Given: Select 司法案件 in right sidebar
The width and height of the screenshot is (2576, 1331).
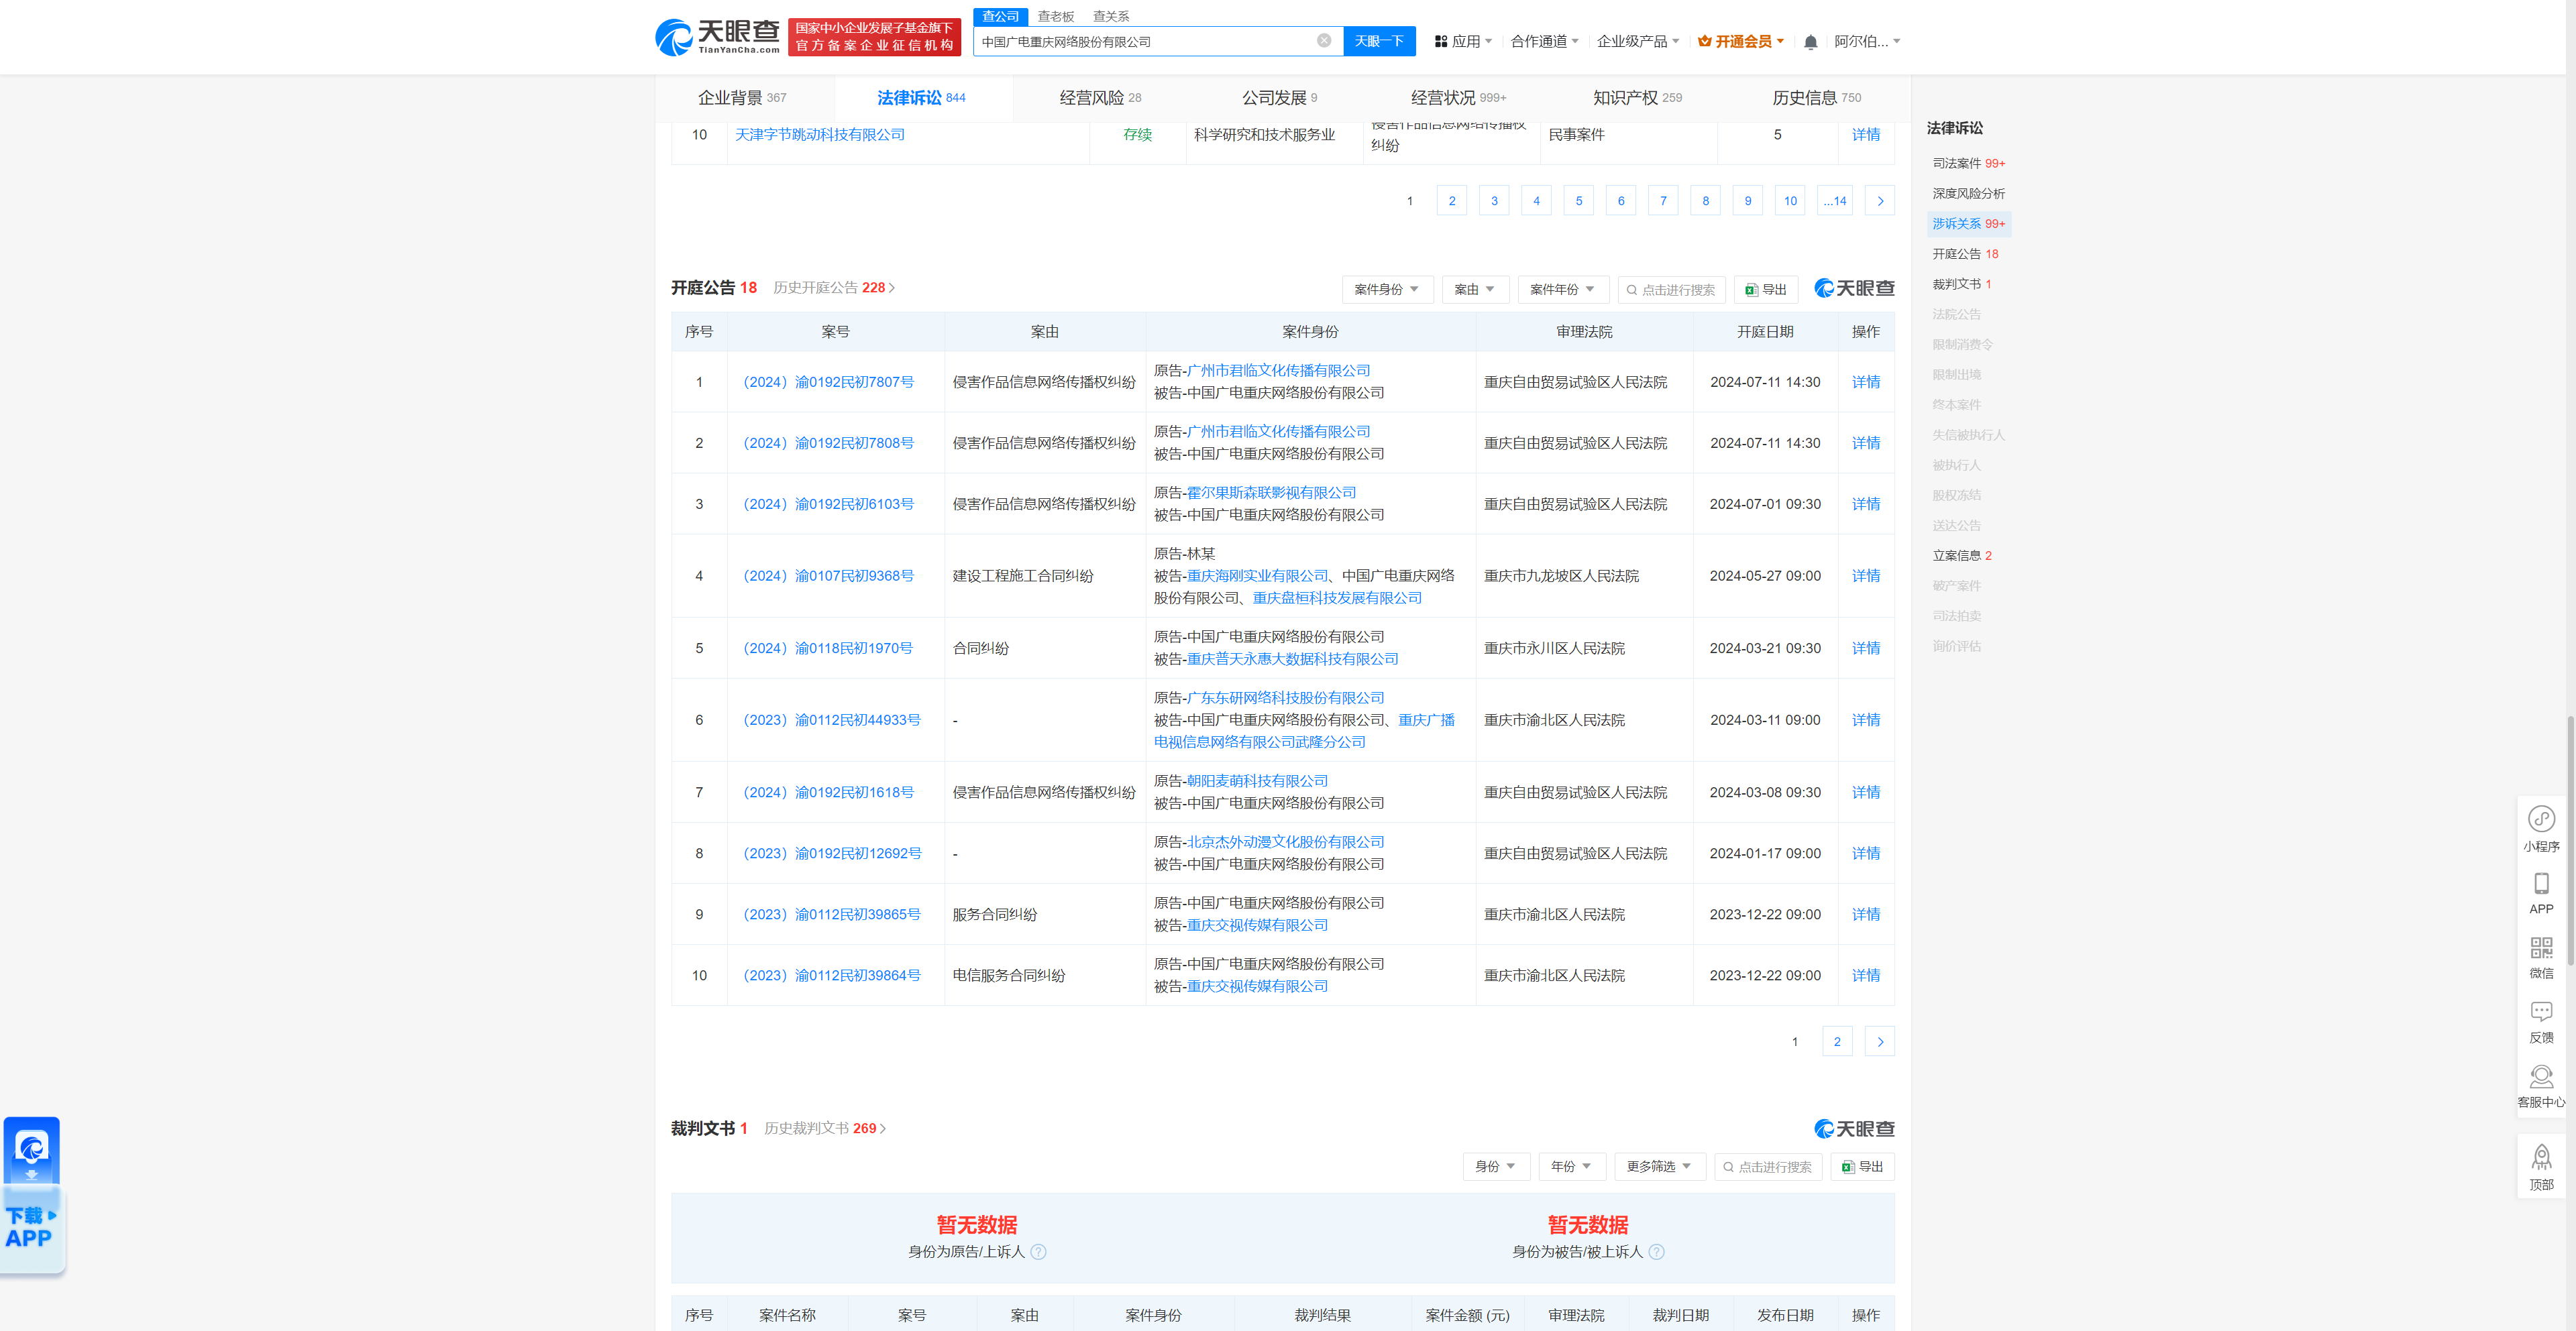Looking at the screenshot, I should [1968, 163].
